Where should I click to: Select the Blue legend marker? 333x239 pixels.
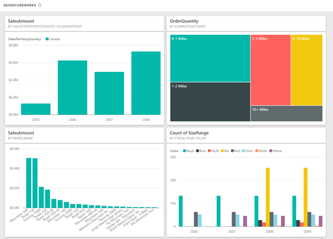click(197, 151)
